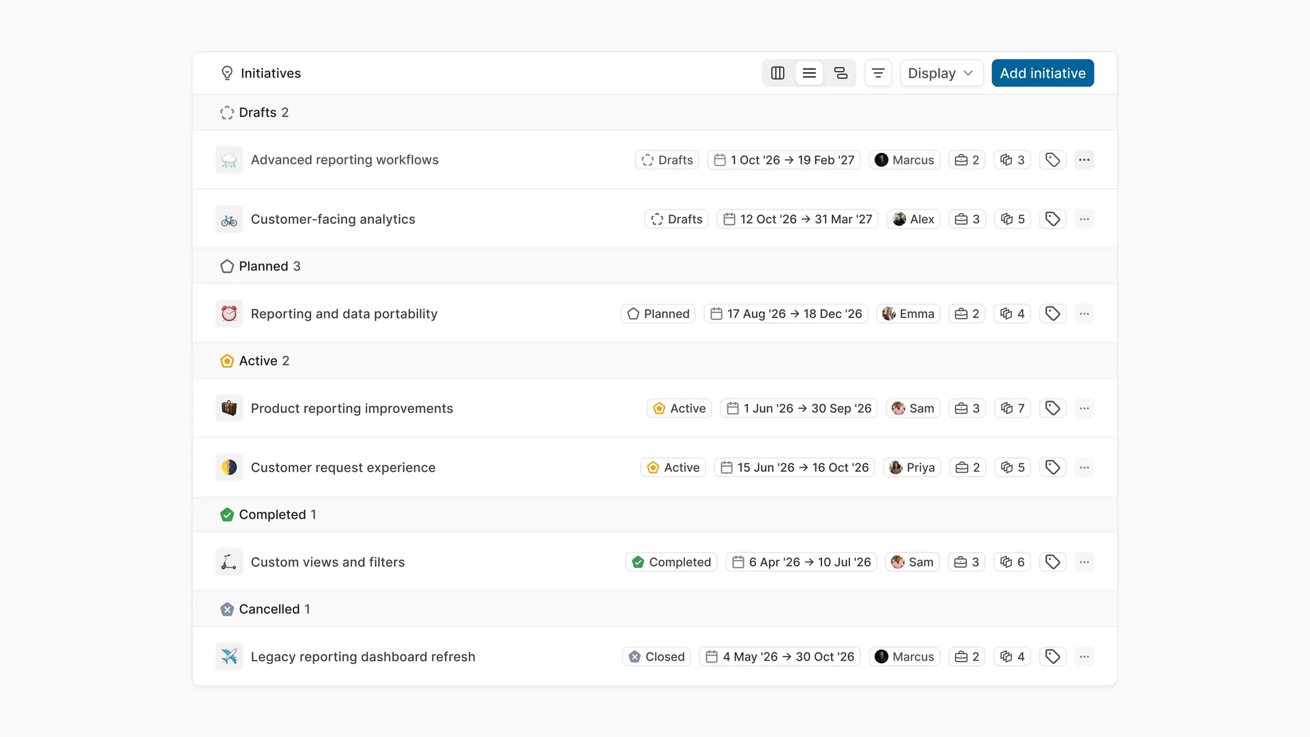
Task: Edit date range 12 Oct '26 → 31 Mar '27
Action: (x=798, y=219)
